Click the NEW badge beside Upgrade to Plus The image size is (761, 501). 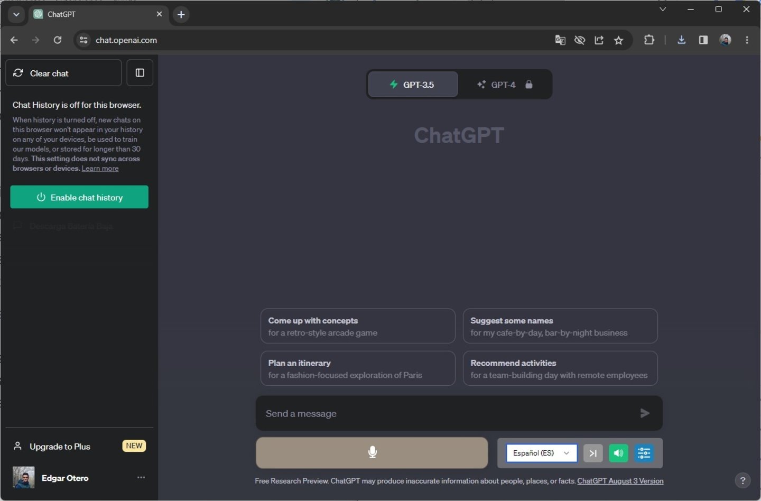point(134,446)
